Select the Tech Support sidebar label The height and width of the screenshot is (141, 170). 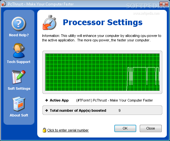[x=19, y=62]
